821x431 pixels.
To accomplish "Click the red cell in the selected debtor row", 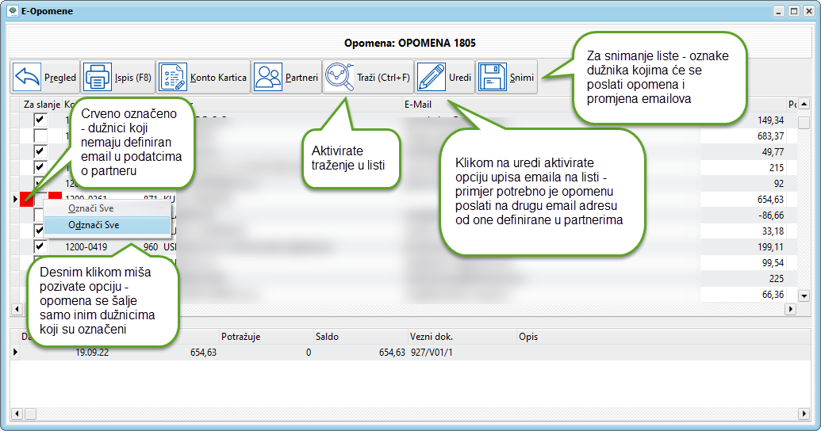I will pos(26,200).
